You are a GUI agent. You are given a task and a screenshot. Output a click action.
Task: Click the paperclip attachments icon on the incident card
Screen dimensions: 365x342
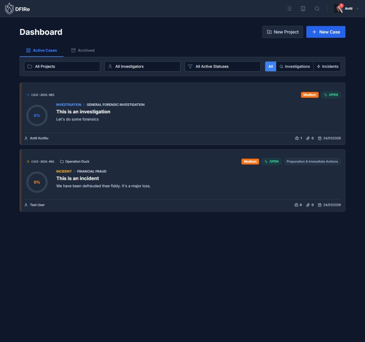coord(308,205)
